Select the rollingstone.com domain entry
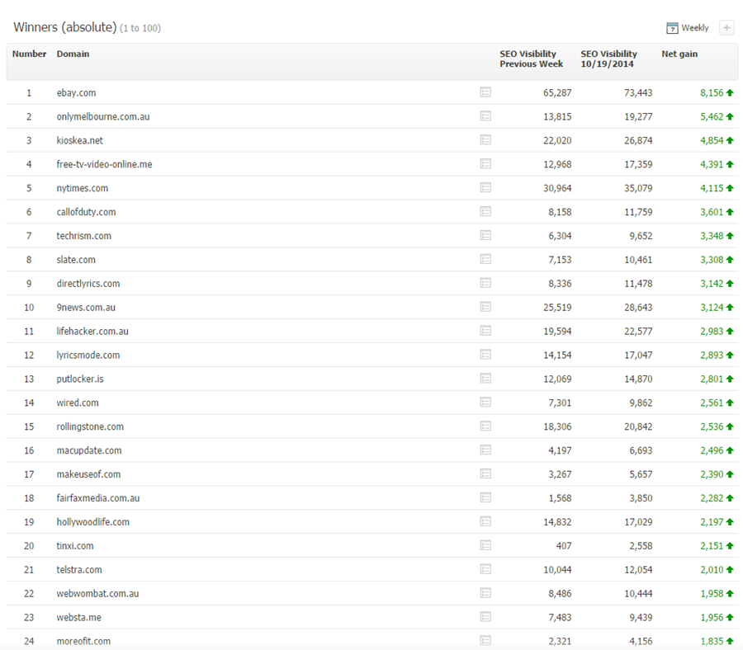Image resolution: width=743 pixels, height=650 pixels. 90,427
